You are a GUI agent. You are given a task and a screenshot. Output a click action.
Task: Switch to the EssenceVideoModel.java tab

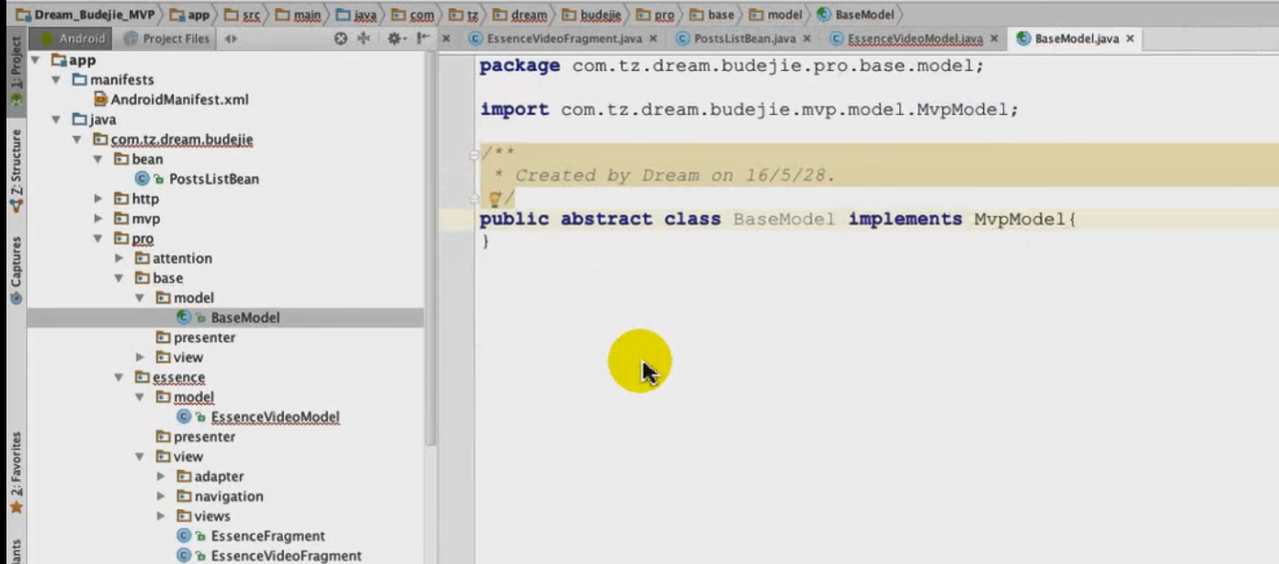click(915, 39)
